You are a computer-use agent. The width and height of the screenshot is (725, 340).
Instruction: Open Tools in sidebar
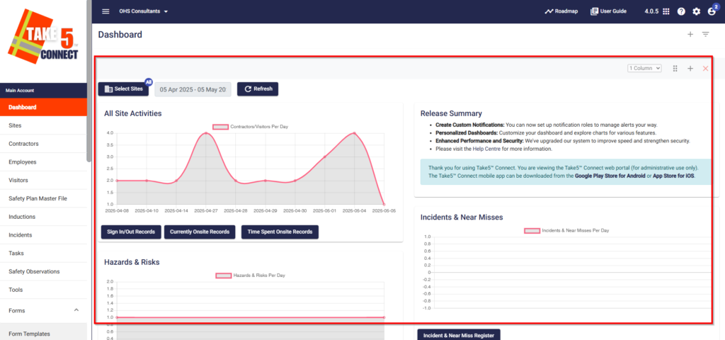[x=43, y=290]
